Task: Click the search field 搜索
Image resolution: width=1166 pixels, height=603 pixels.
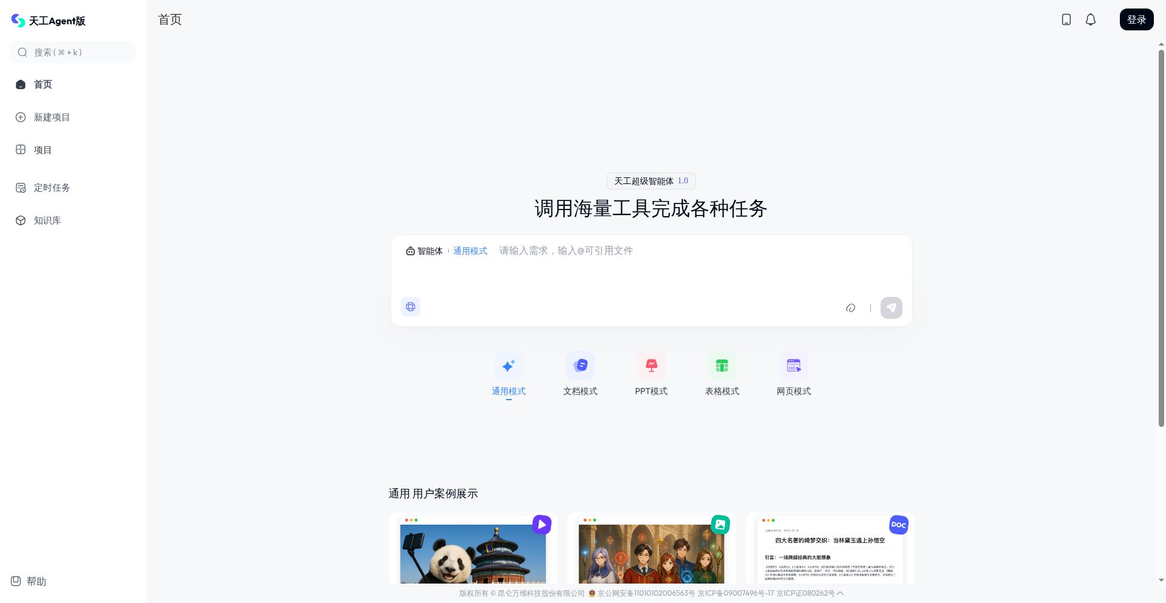Action: tap(73, 52)
